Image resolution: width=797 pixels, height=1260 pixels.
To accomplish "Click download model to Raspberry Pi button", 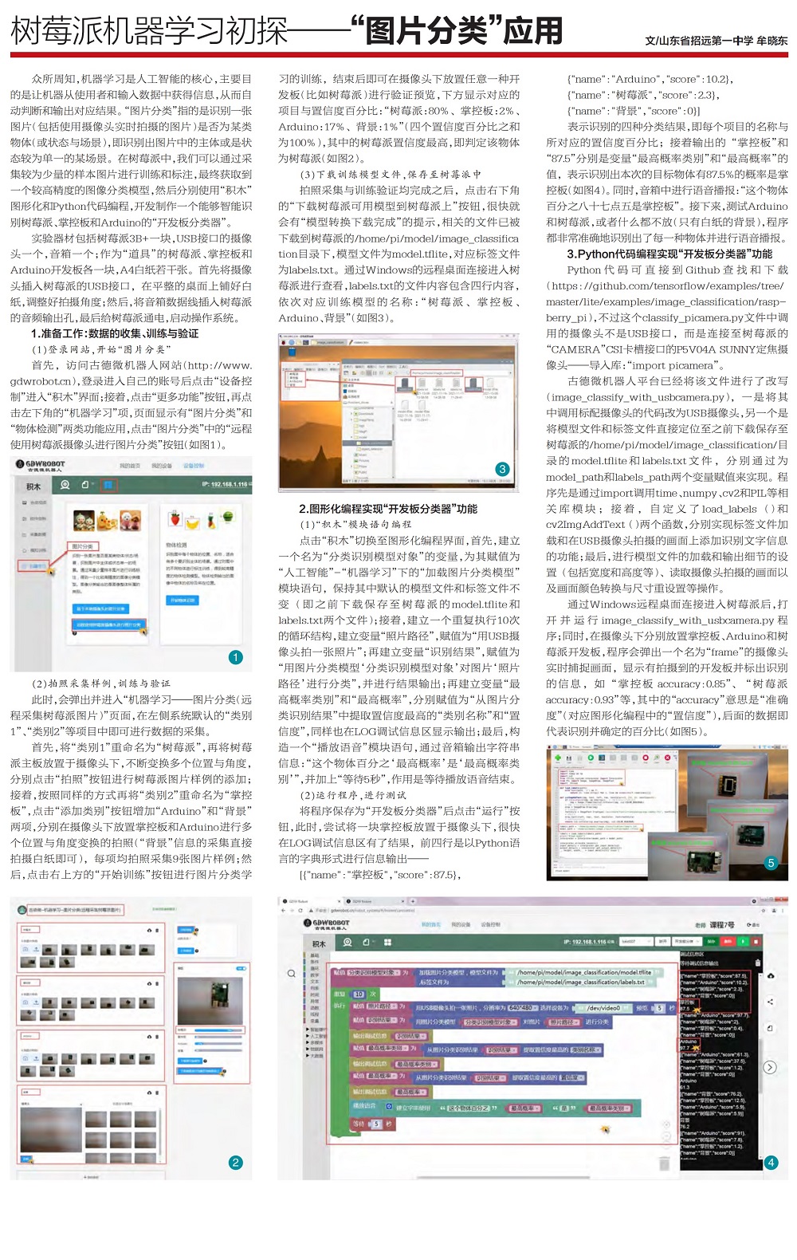I will tap(199, 1070).
